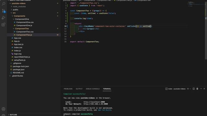Open the Accounts menu icon
Image resolution: width=207 pixels, height=116 pixels.
tap(4, 109)
